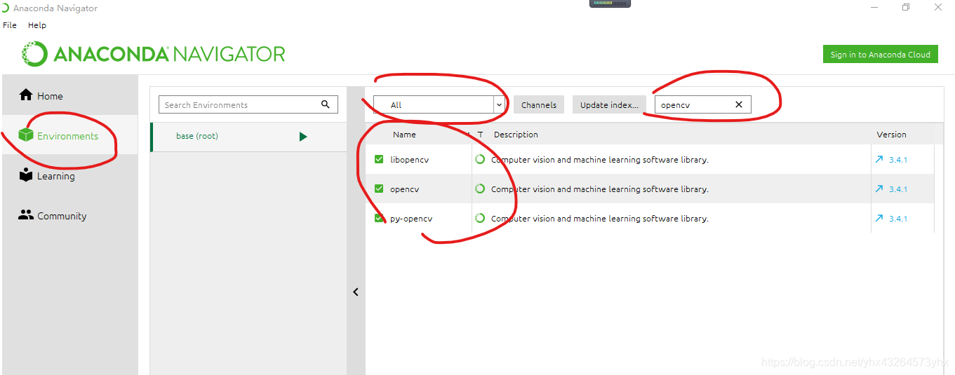Image resolution: width=955 pixels, height=375 pixels.
Task: Click the opencv status circle icon
Action: coord(480,189)
